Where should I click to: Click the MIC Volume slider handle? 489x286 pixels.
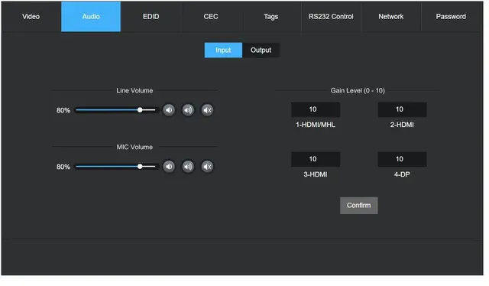pos(140,167)
